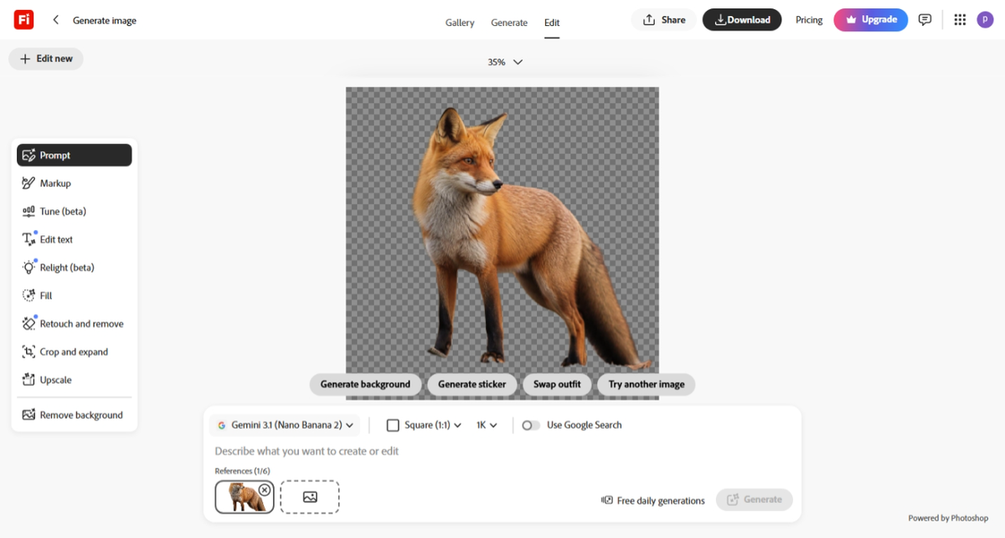Switch to the Generate tab

pyautogui.click(x=509, y=23)
